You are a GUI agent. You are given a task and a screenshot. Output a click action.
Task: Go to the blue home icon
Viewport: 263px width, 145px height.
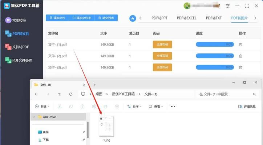[x=133, y=18]
